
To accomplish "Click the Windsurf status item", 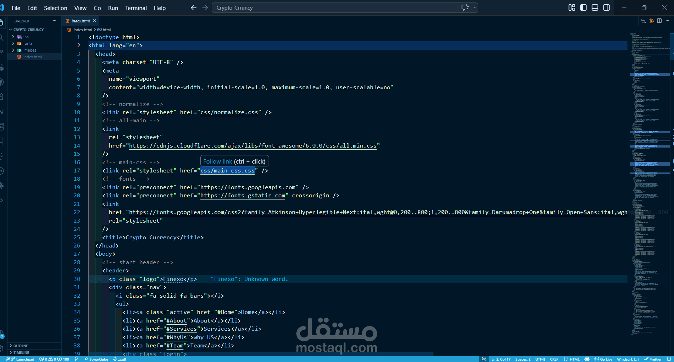I will tap(628, 359).
